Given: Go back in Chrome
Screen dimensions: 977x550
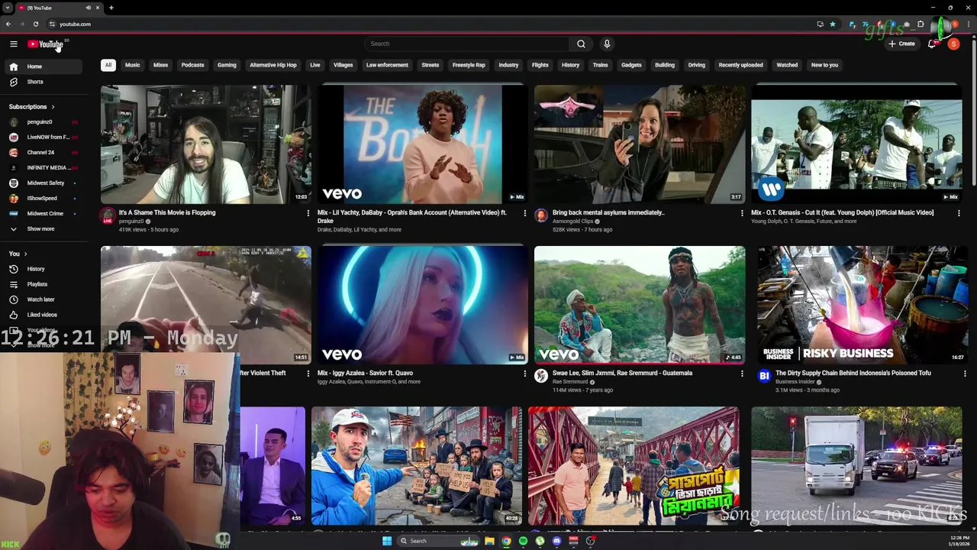Looking at the screenshot, I should (8, 24).
